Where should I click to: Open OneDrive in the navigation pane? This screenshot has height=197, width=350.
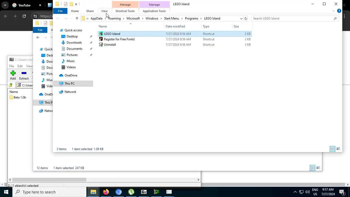point(71,75)
